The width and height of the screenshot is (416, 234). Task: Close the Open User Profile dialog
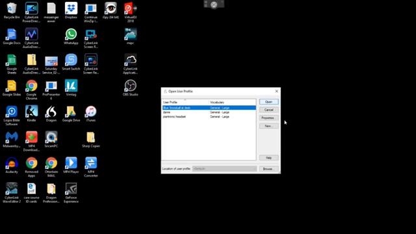pos(277,91)
